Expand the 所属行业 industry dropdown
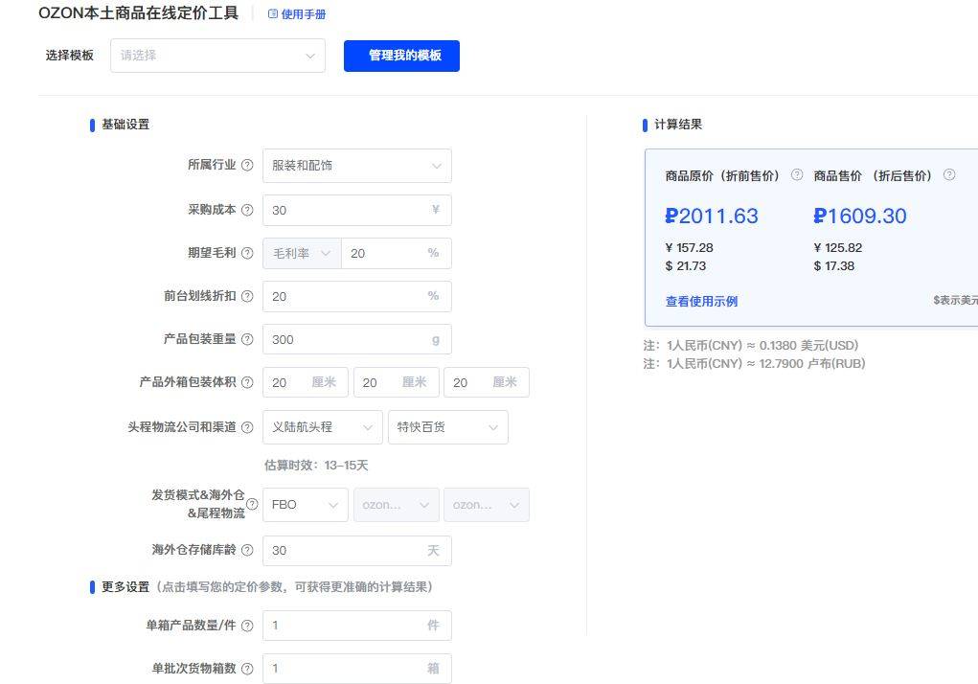This screenshot has height=684, width=978. (x=356, y=166)
